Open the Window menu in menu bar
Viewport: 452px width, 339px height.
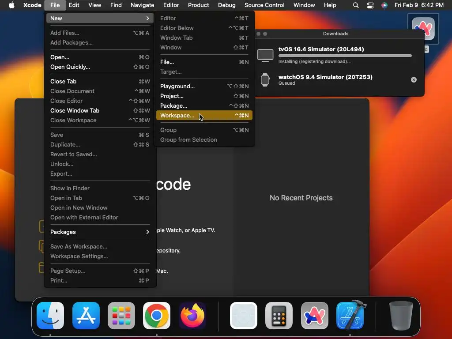(304, 5)
